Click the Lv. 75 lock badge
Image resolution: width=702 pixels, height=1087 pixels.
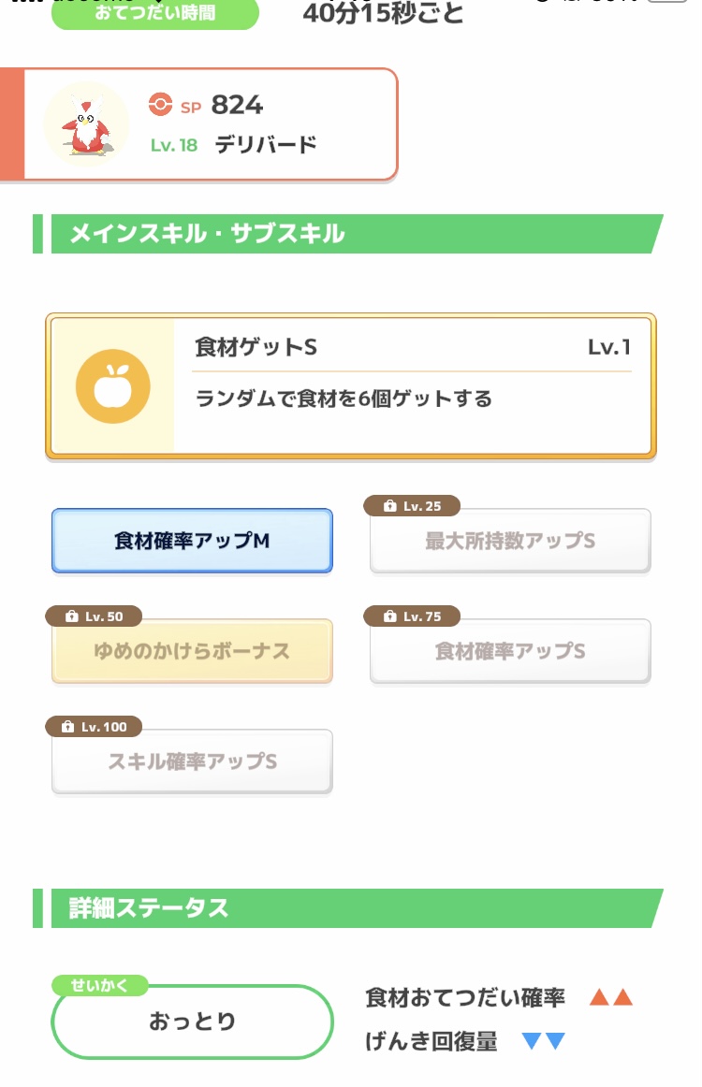(412, 616)
